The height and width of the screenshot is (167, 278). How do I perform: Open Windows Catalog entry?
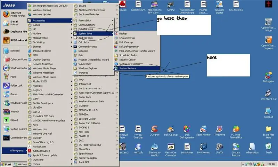(50, 10)
